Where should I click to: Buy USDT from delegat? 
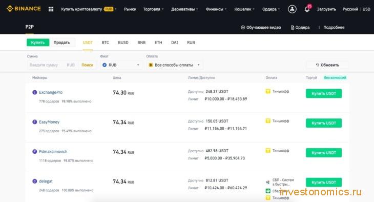pos(324,182)
